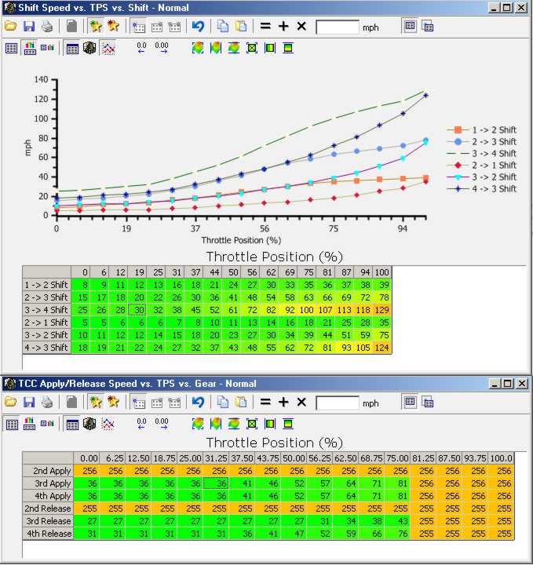Select the orange 124 cell in 4 -> 3 Shift row
This screenshot has width=533, height=565.
381,347
